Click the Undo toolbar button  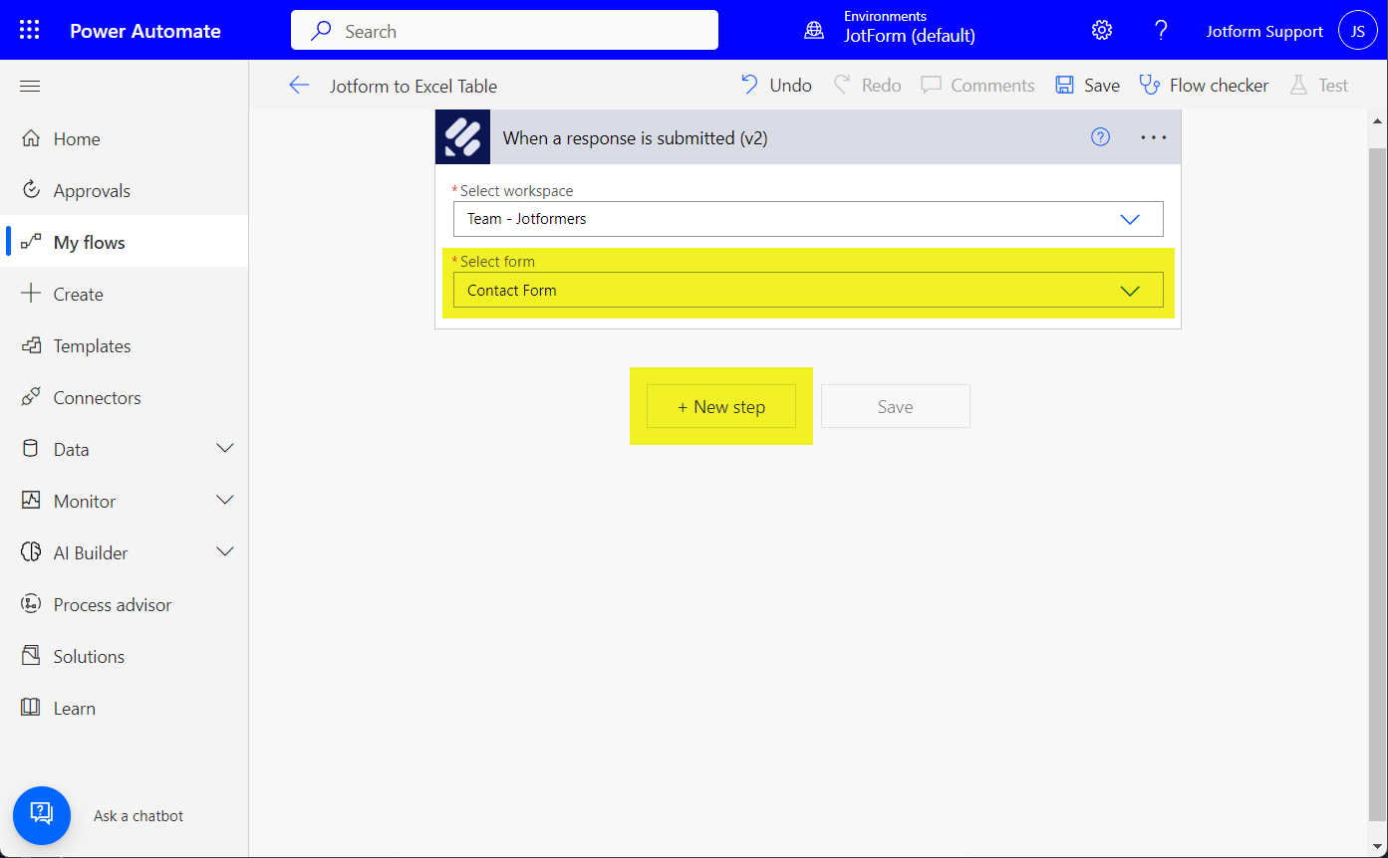[x=776, y=86]
